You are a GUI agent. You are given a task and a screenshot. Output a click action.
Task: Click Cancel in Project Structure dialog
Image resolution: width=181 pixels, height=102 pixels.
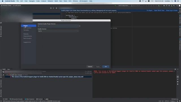click(90, 67)
